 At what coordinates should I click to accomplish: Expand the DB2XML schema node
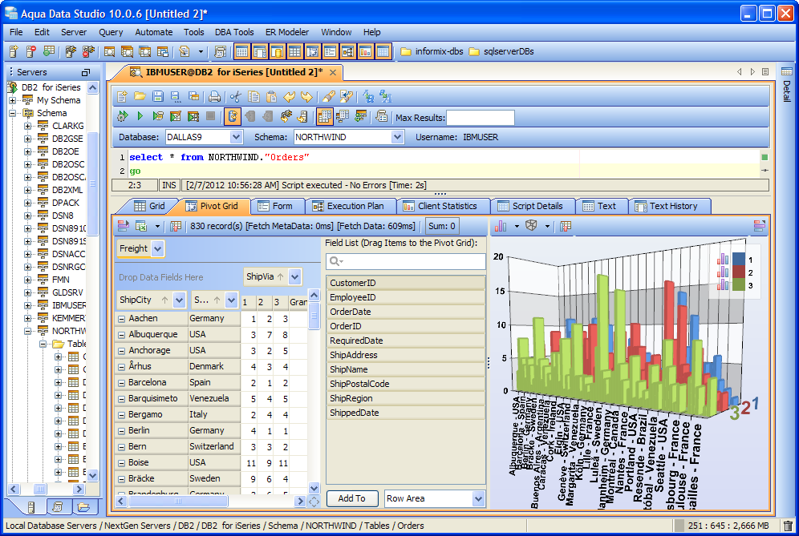point(27,191)
